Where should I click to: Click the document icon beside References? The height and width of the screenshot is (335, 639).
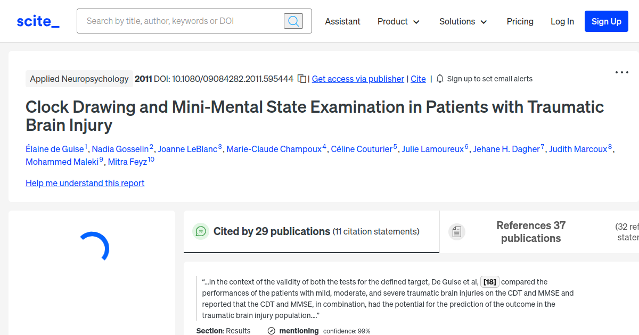tap(457, 231)
